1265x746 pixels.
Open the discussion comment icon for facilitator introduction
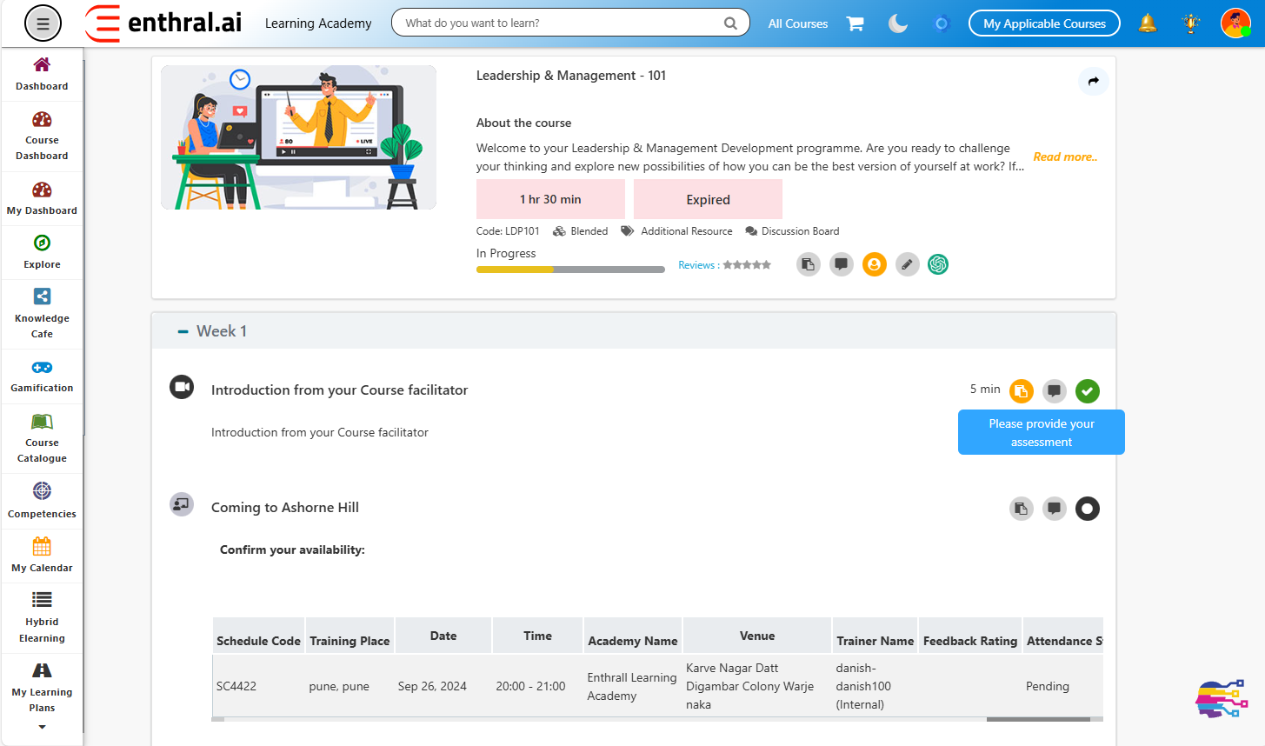(1054, 390)
